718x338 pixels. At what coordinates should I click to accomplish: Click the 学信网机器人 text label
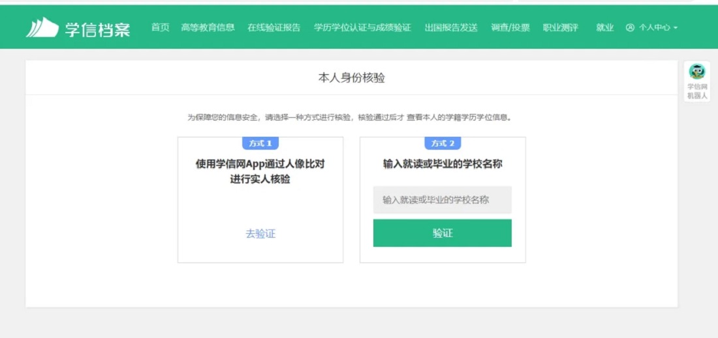tap(697, 91)
